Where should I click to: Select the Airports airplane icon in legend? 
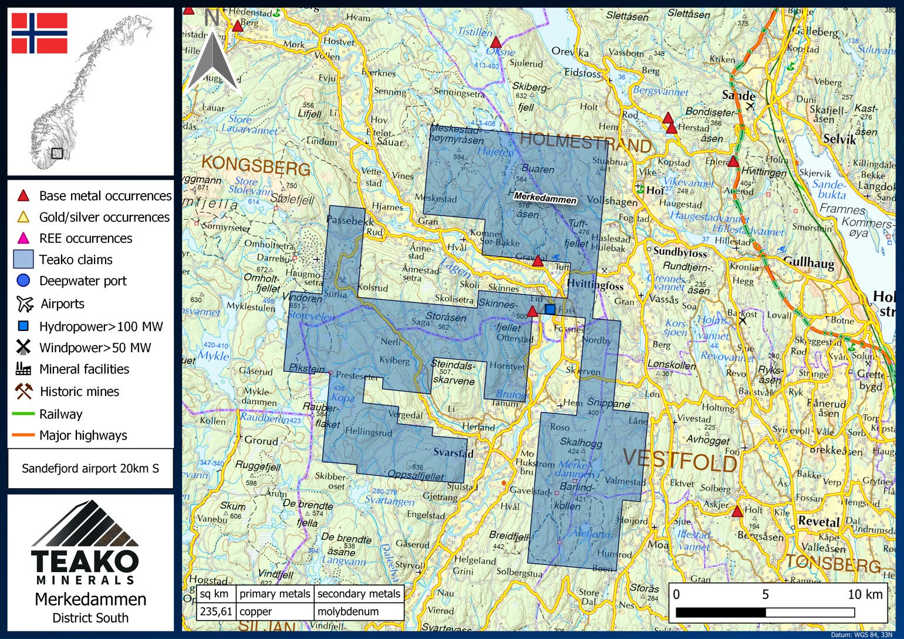pyautogui.click(x=25, y=303)
